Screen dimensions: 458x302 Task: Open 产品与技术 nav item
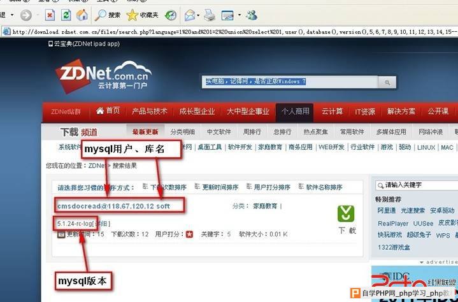pos(150,111)
